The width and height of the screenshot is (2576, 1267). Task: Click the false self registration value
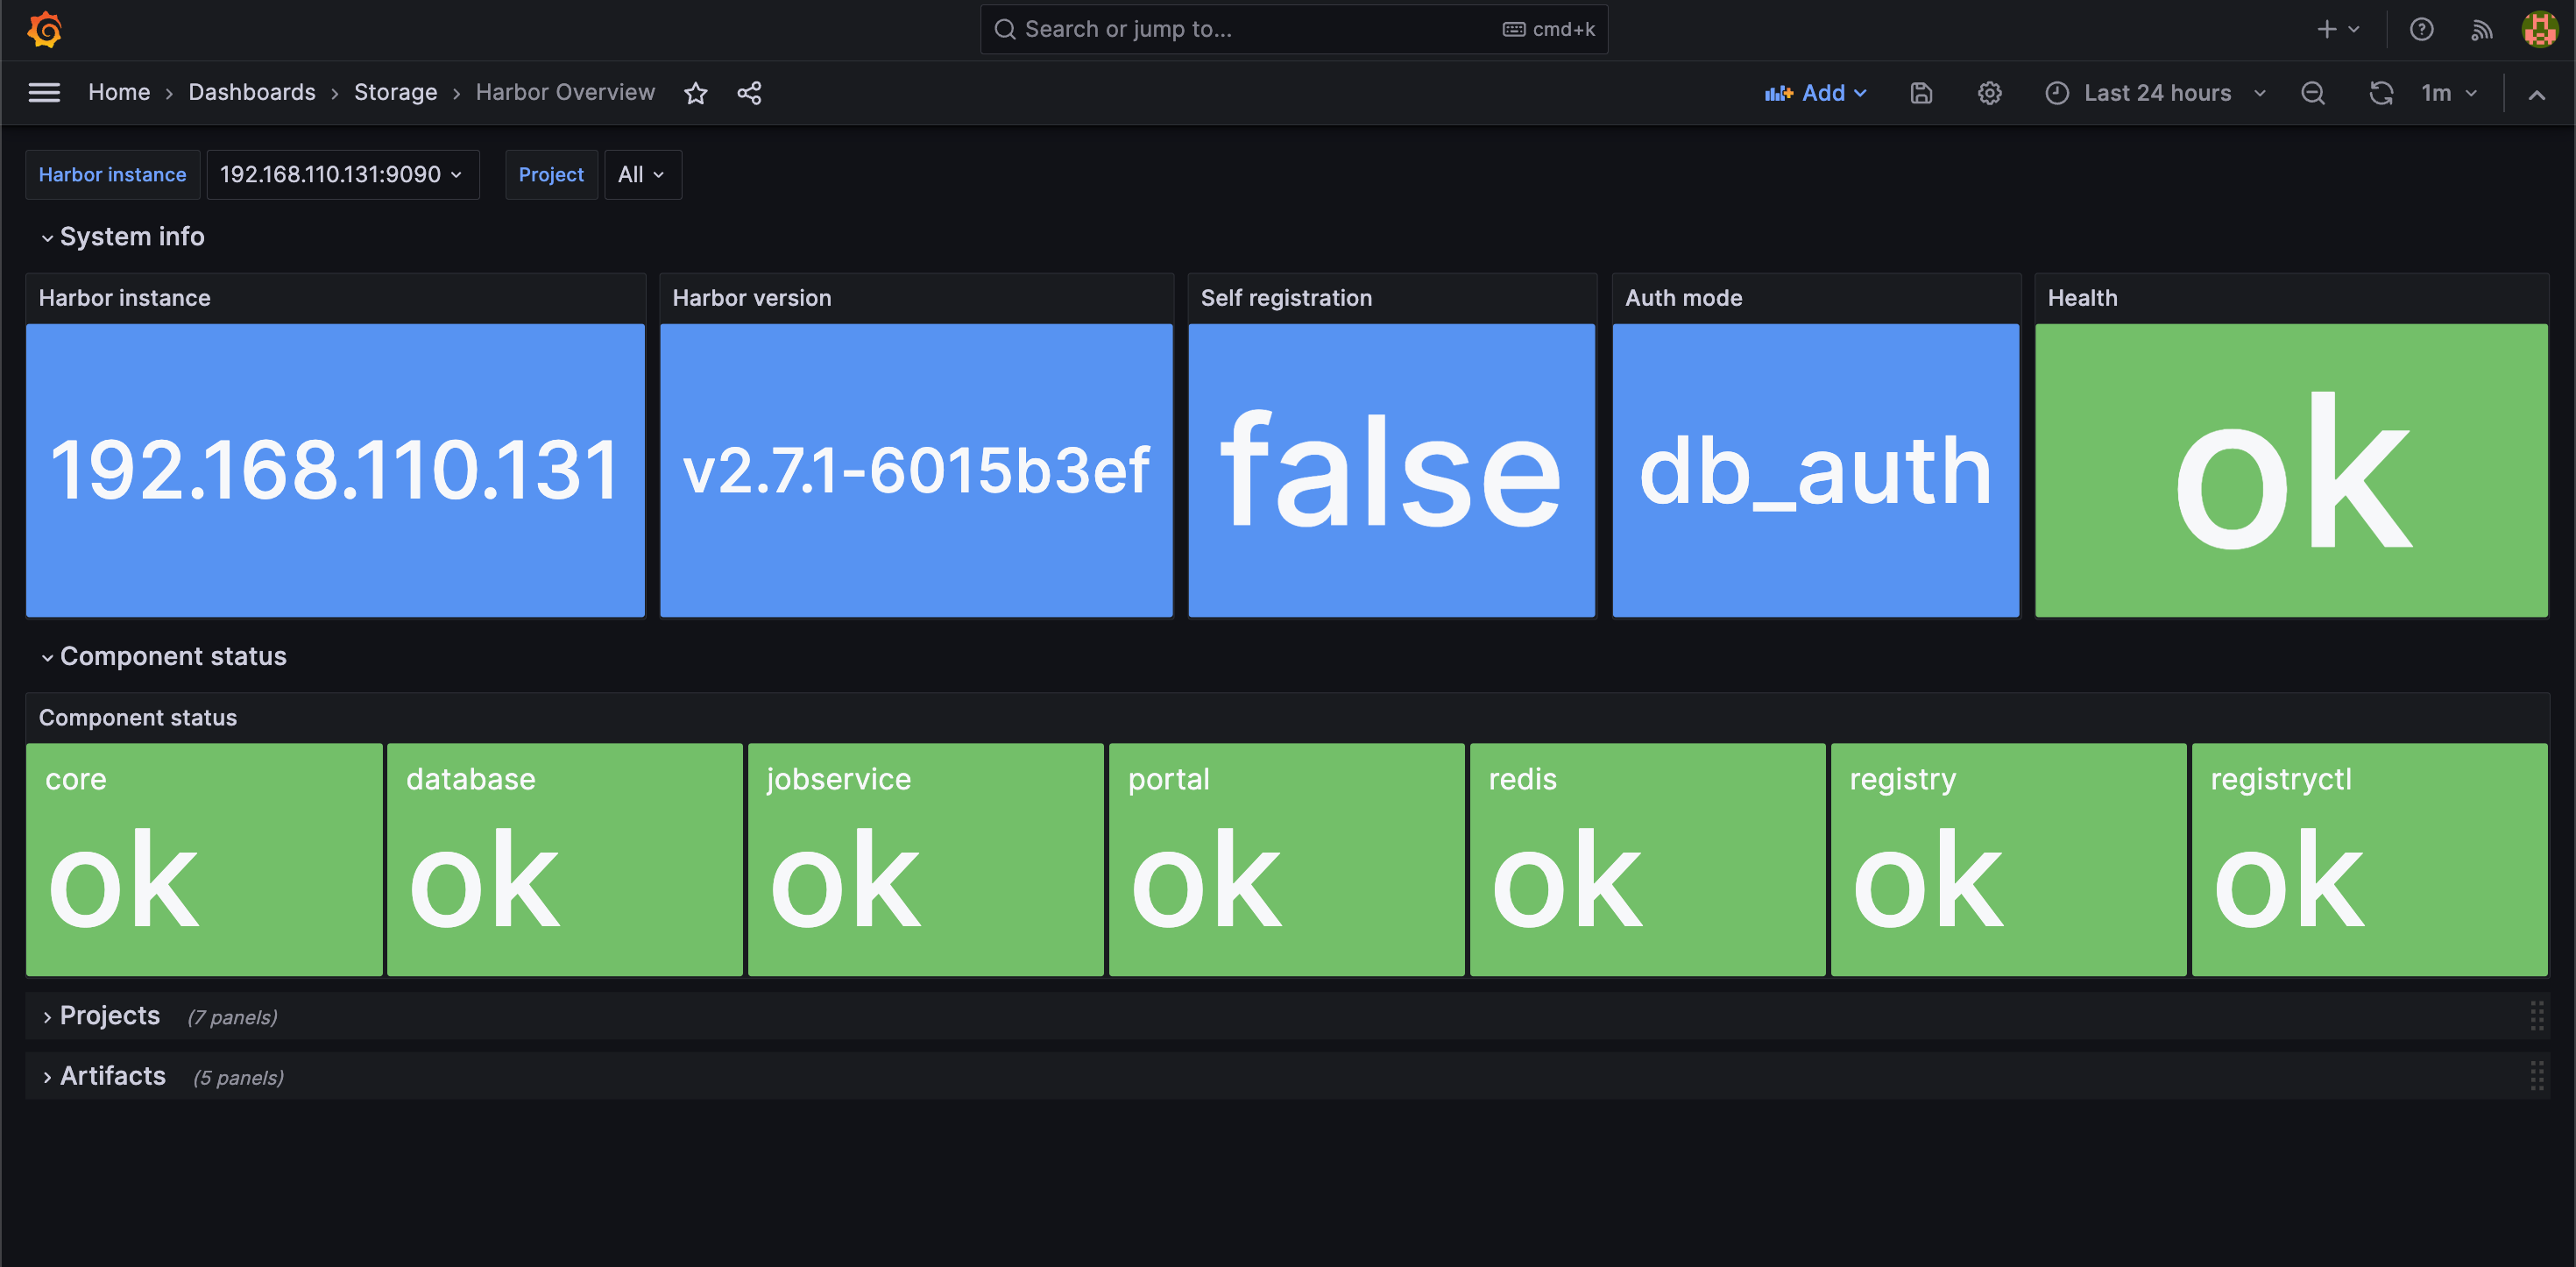(1391, 470)
